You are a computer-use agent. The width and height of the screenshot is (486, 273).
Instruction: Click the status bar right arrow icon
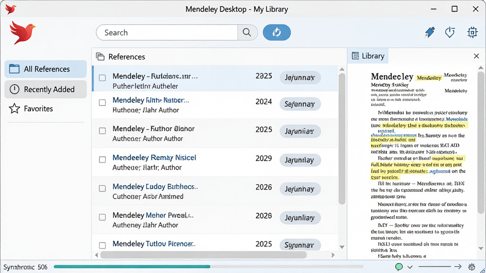tap(458, 266)
